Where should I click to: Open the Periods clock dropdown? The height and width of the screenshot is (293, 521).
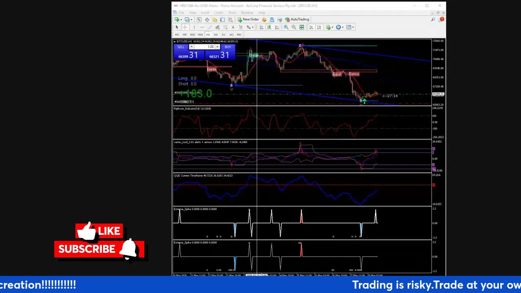[340, 27]
